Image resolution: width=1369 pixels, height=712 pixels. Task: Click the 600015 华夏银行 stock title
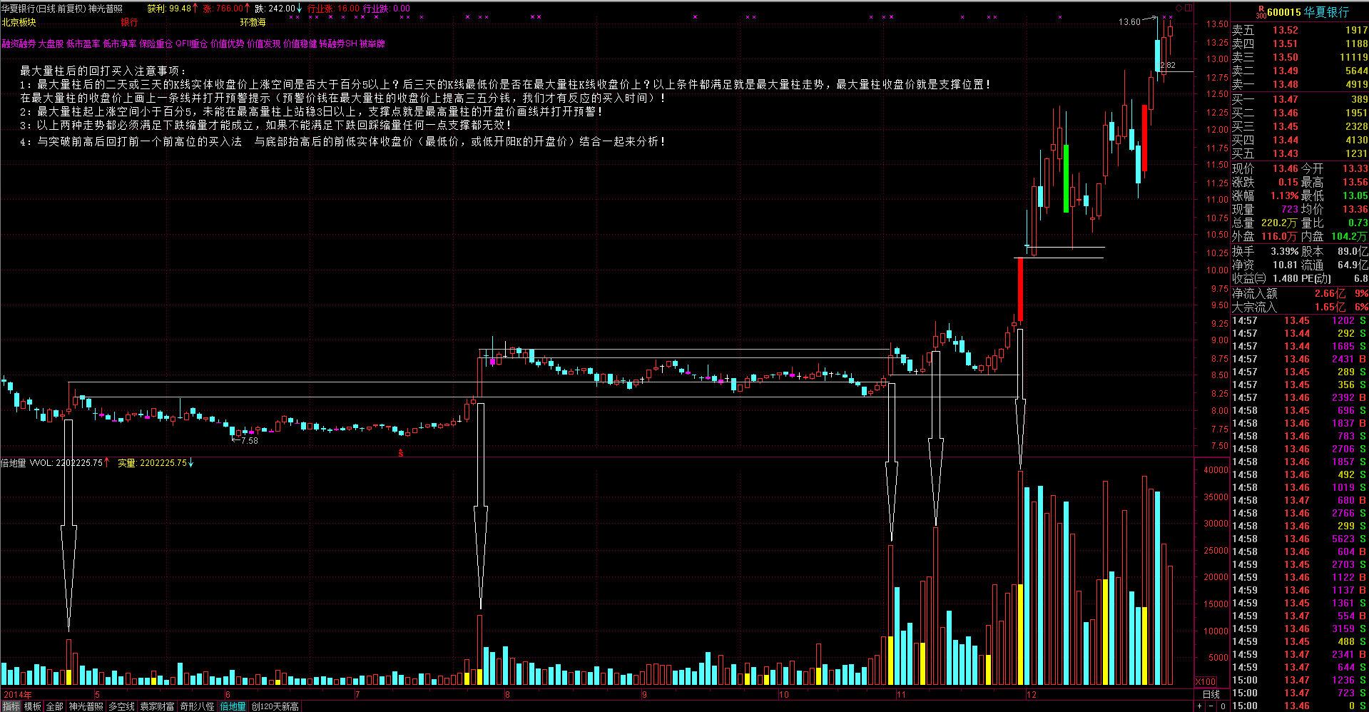tap(1308, 12)
